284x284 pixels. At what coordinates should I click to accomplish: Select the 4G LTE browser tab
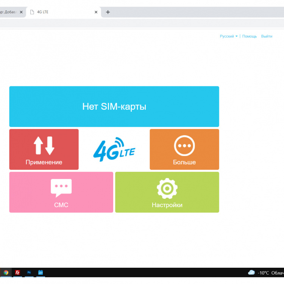point(61,12)
